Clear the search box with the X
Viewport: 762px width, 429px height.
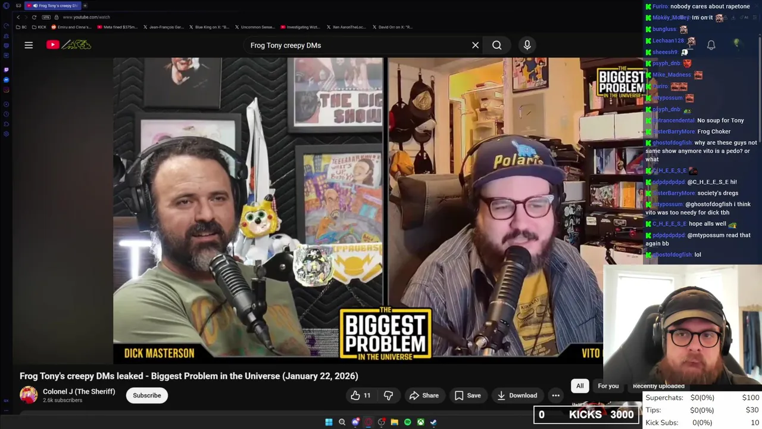(x=475, y=45)
